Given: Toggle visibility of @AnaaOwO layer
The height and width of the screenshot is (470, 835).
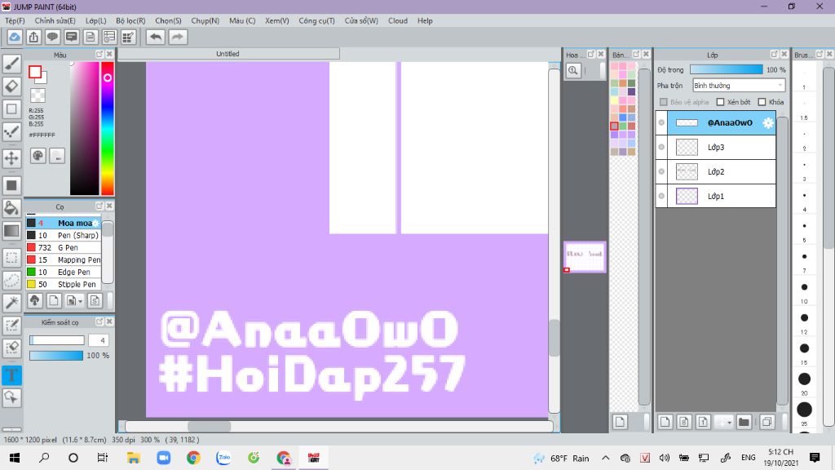Looking at the screenshot, I should pos(661,122).
